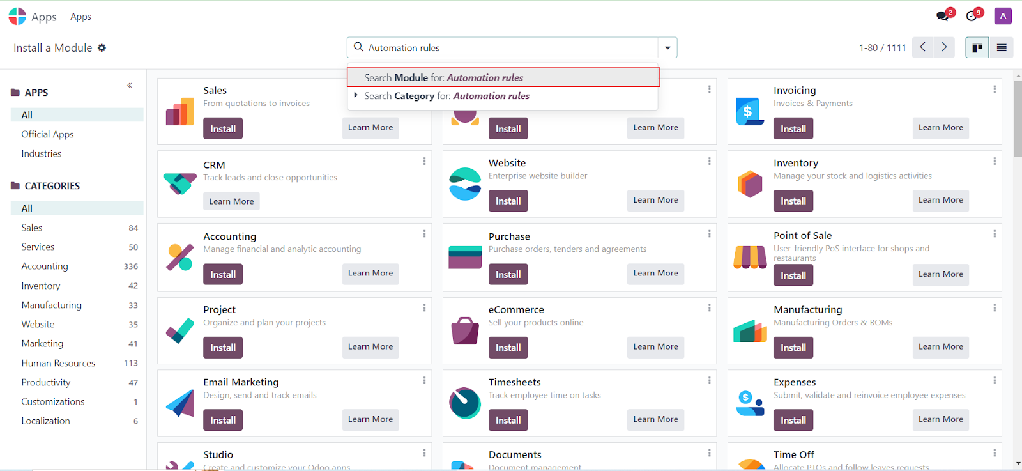Open Learn More on Timesheets card
1022x471 pixels.
655,419
